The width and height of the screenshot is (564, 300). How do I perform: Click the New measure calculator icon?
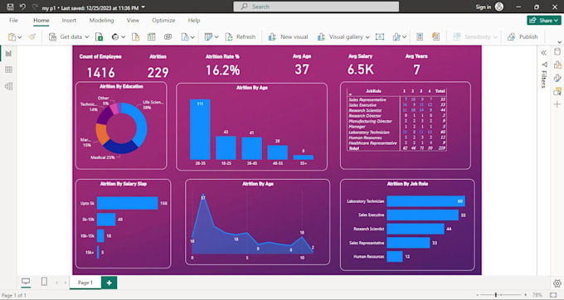[x=420, y=36]
